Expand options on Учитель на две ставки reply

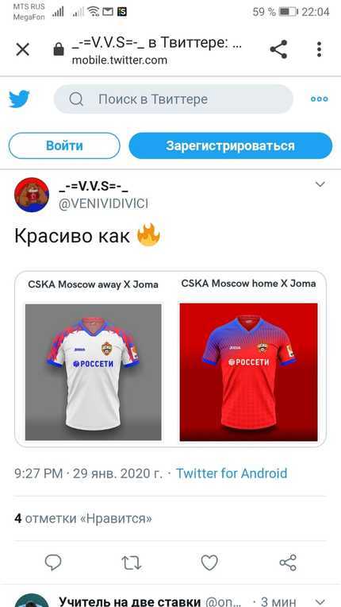point(320,601)
